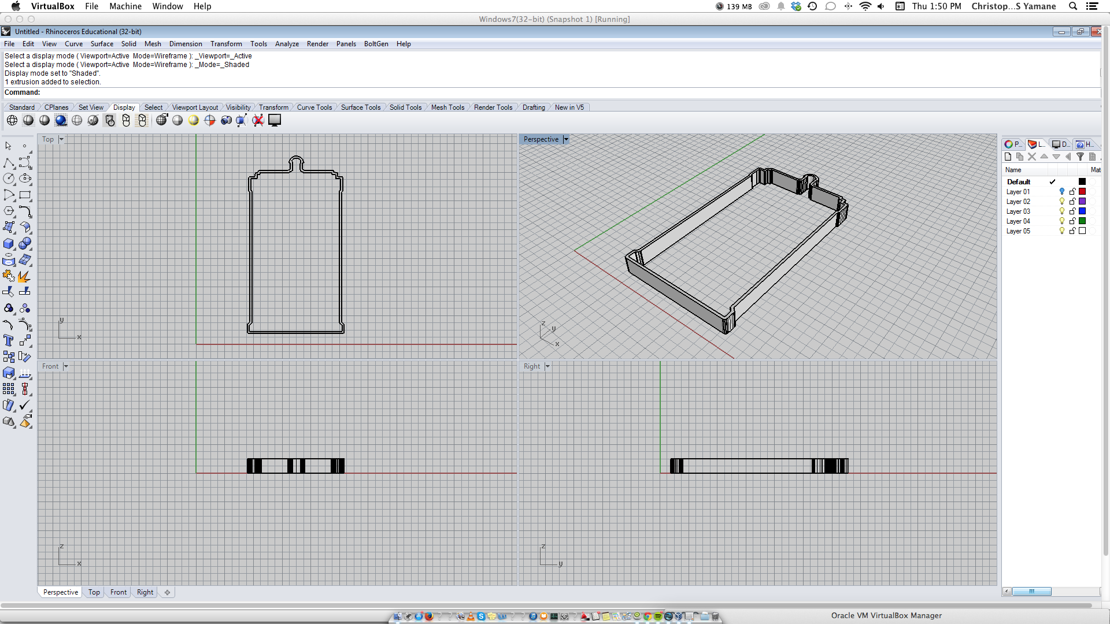Open the Front viewport options
Viewport: 1110px width, 624px height.
(x=65, y=366)
